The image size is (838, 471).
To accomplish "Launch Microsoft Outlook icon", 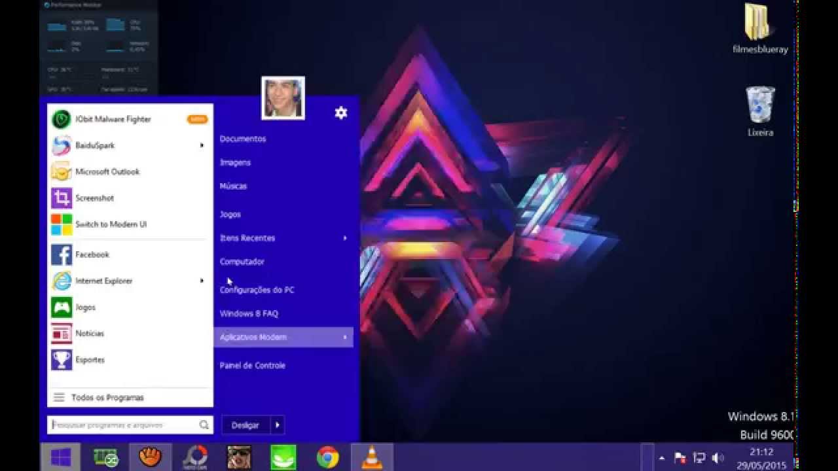I will point(62,171).
